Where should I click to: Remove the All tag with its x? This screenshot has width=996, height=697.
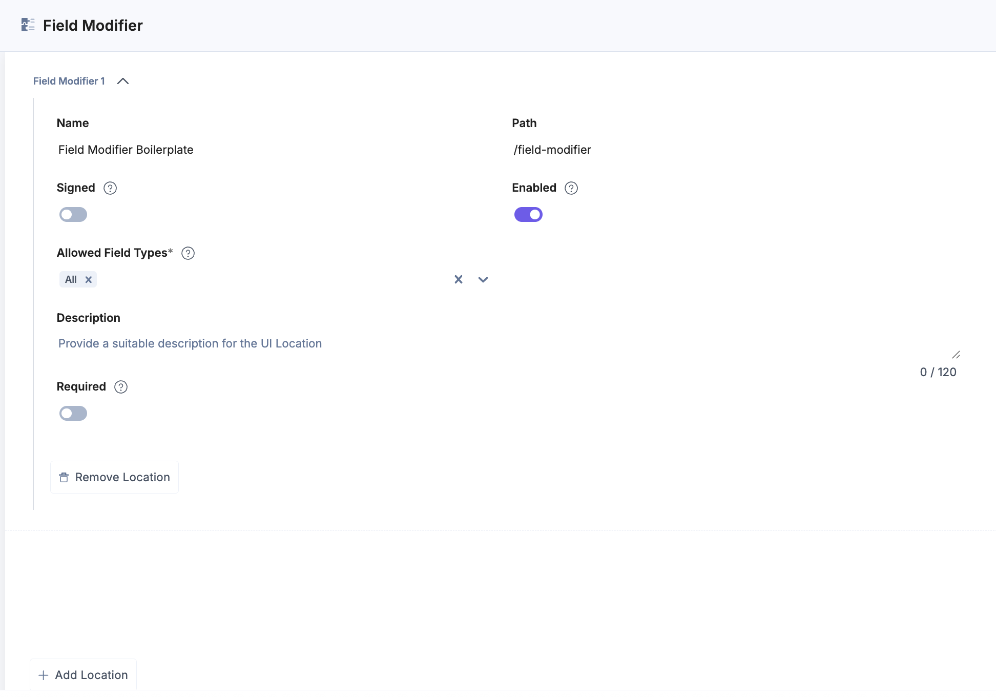[89, 280]
